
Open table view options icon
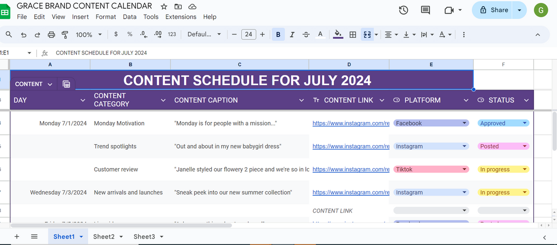pyautogui.click(x=66, y=84)
